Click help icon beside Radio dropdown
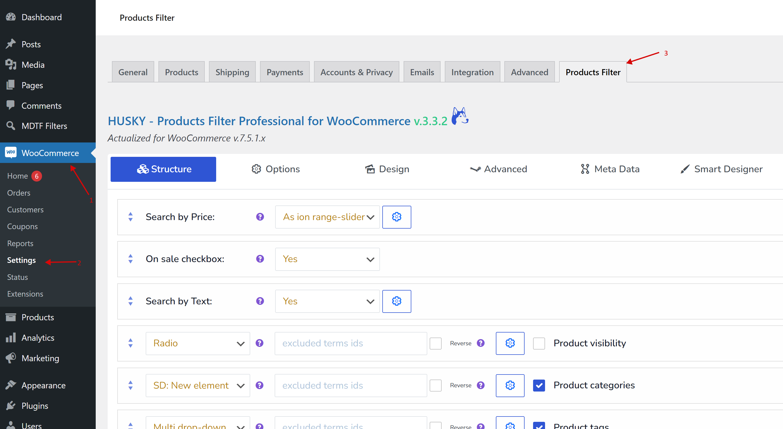Viewport: 783px width, 429px height. point(259,343)
